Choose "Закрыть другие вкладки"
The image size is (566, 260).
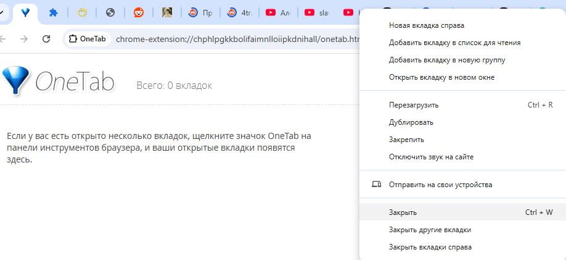[463, 230]
